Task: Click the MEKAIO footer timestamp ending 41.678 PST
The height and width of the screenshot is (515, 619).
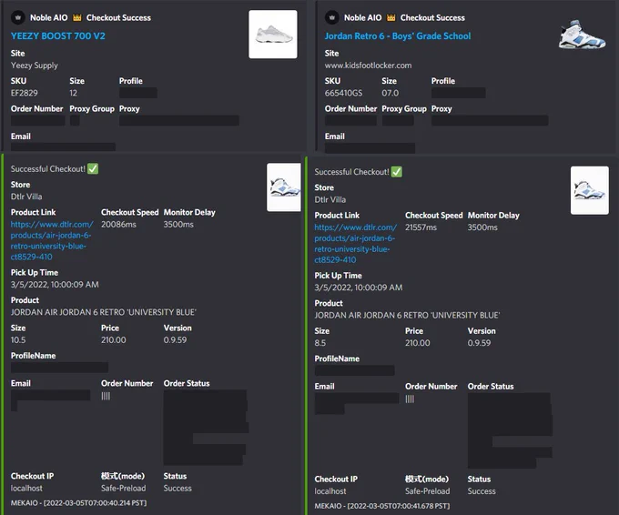Action: click(x=382, y=506)
